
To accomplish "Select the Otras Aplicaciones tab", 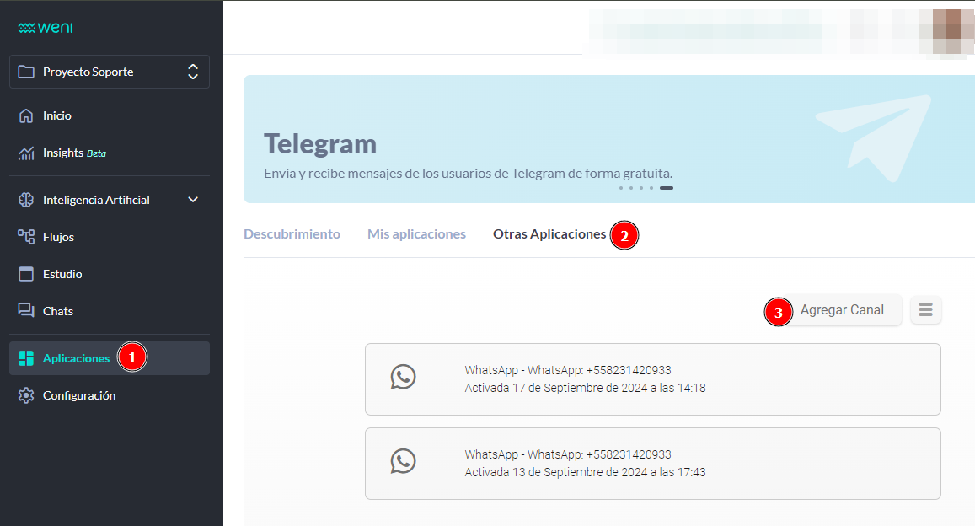I will [x=549, y=234].
